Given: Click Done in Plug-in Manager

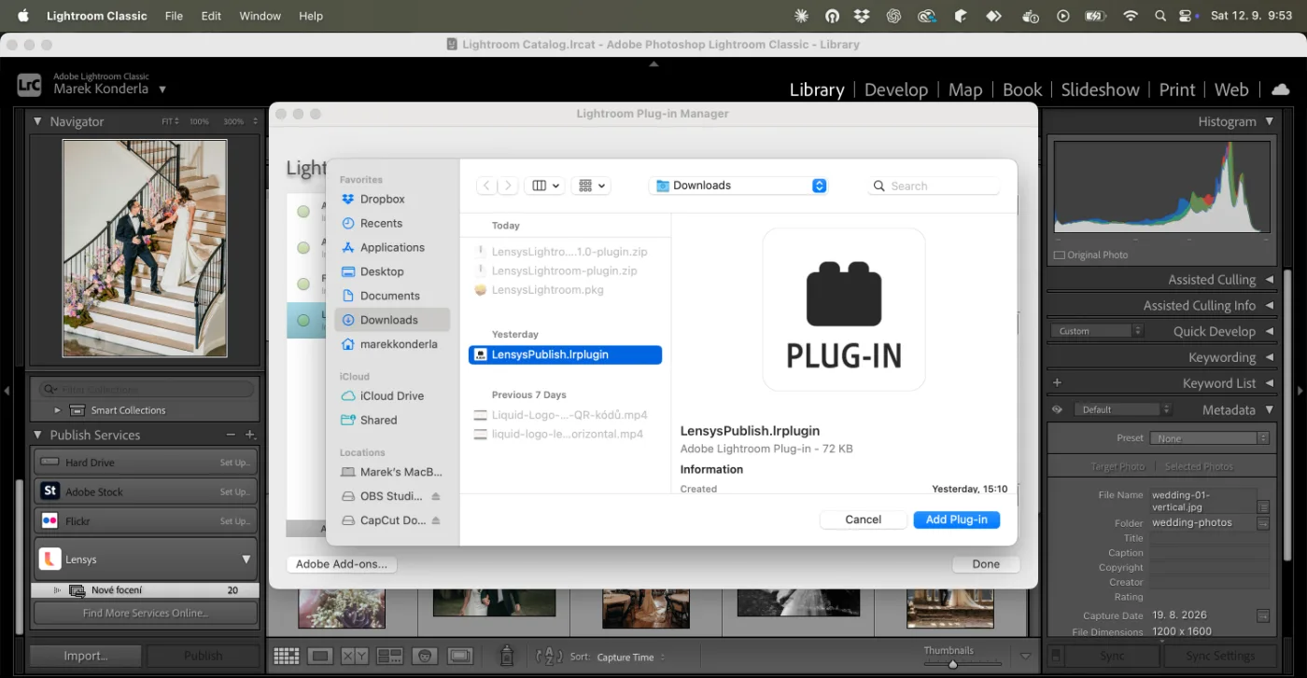Looking at the screenshot, I should [x=986, y=564].
